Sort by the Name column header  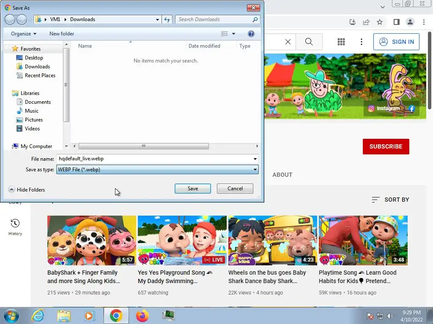129,46
